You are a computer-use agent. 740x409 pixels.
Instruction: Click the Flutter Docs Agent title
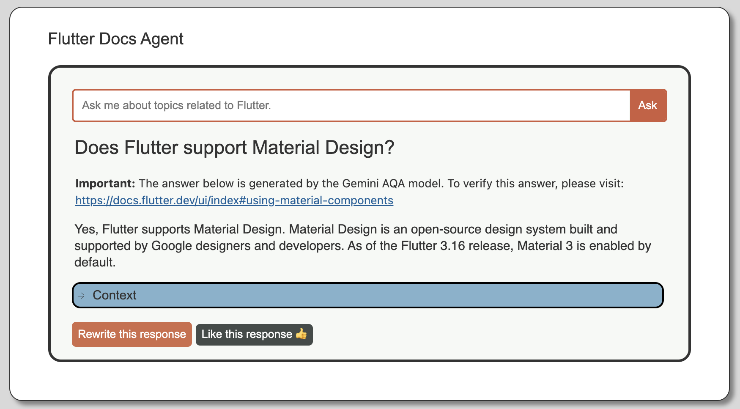pos(115,39)
